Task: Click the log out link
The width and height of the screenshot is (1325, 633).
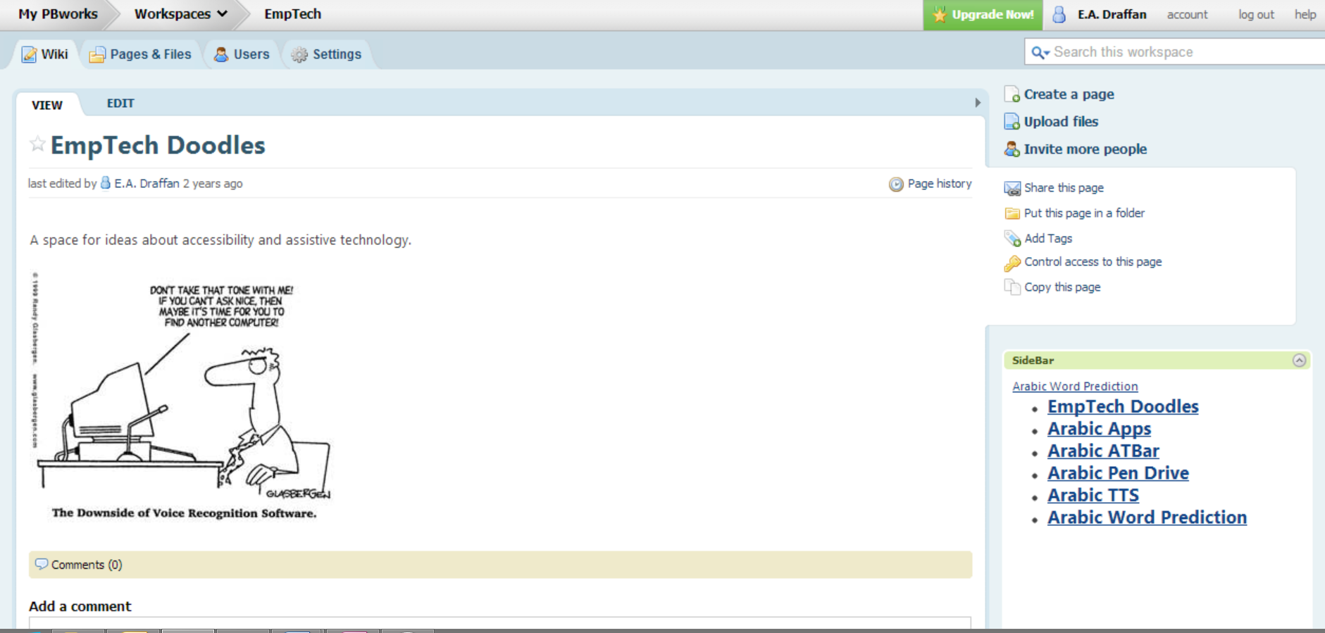Action: click(x=1256, y=14)
